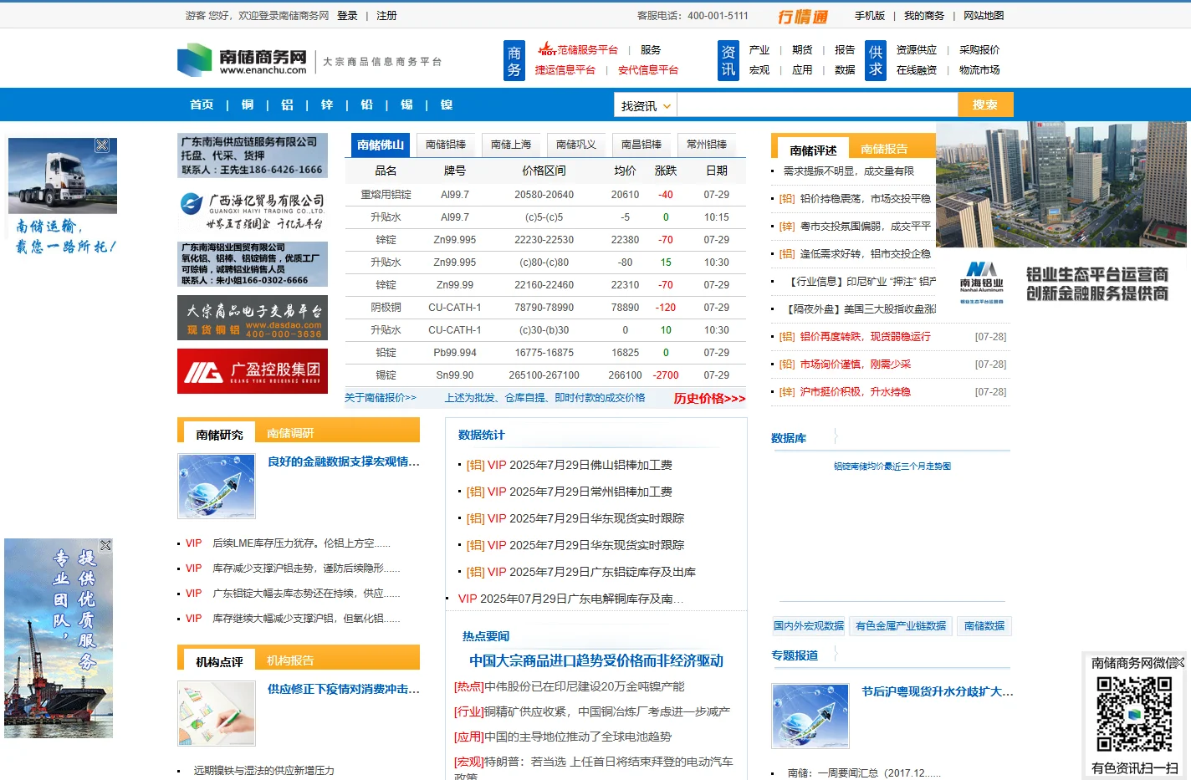Close the truck transport ad
The height and width of the screenshot is (780, 1191).
pos(102,145)
